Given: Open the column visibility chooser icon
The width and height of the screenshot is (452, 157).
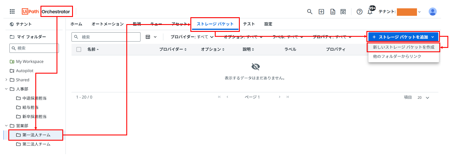Looking at the screenshot, I should (x=151, y=37).
